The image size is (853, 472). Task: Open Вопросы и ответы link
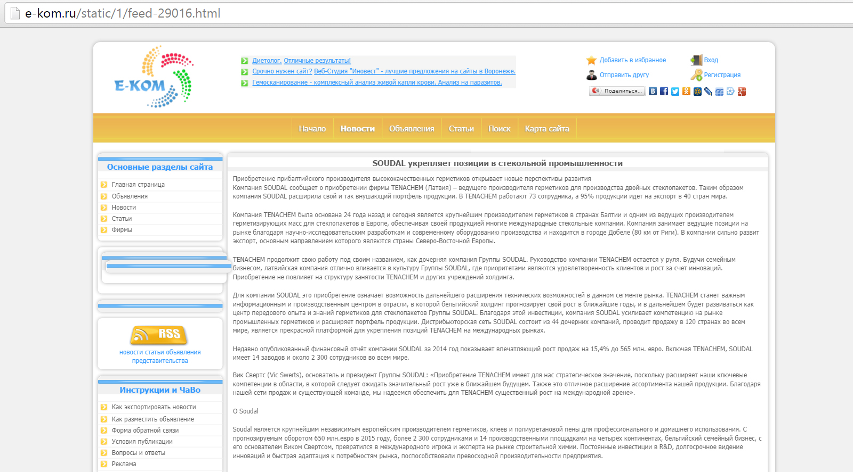pos(139,453)
